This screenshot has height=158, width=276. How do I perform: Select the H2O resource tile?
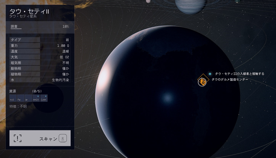pos(13,98)
